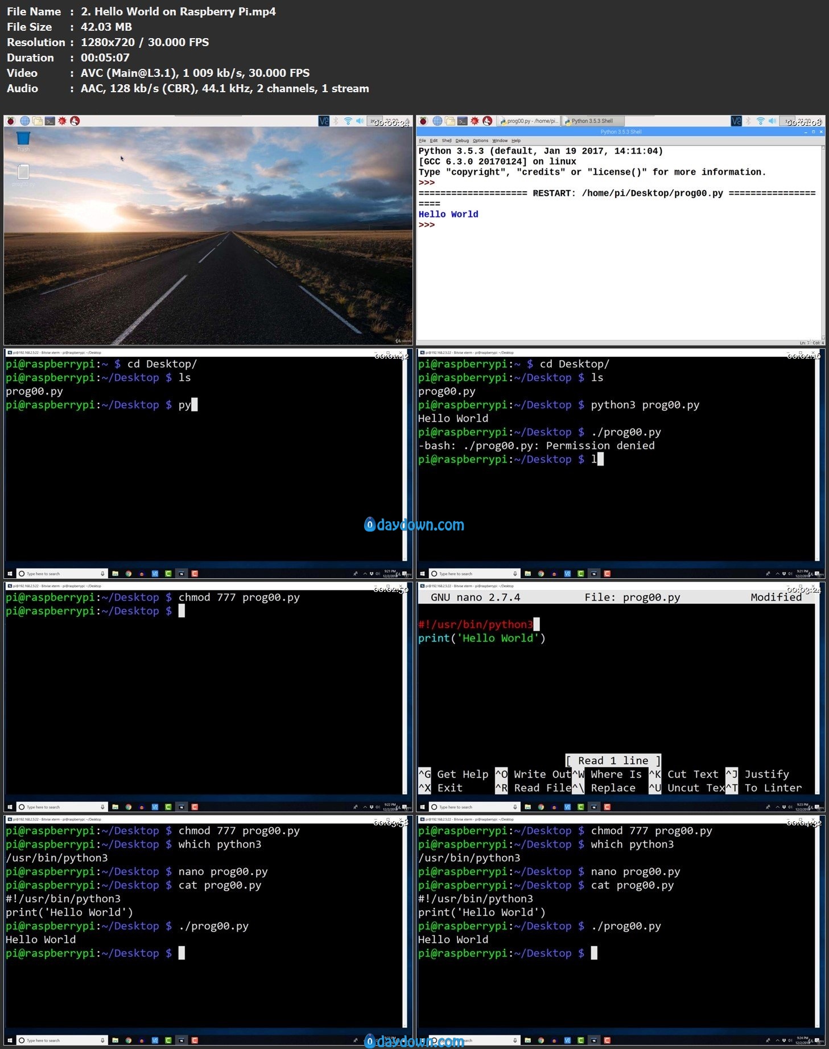Click the '^G Get Help' shortcut in nano
Screen dimensions: 829x1049
[453, 775]
